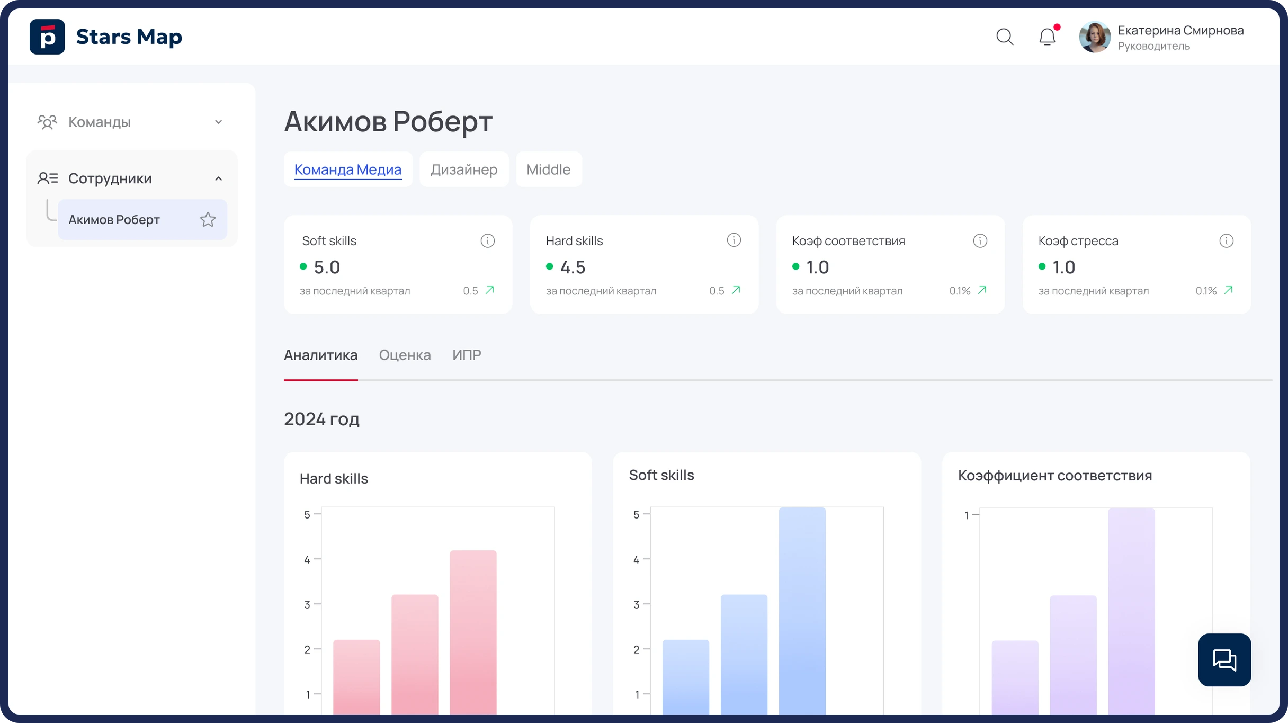Expand the Команды sidebar chevron
The image size is (1288, 723).
[218, 122]
